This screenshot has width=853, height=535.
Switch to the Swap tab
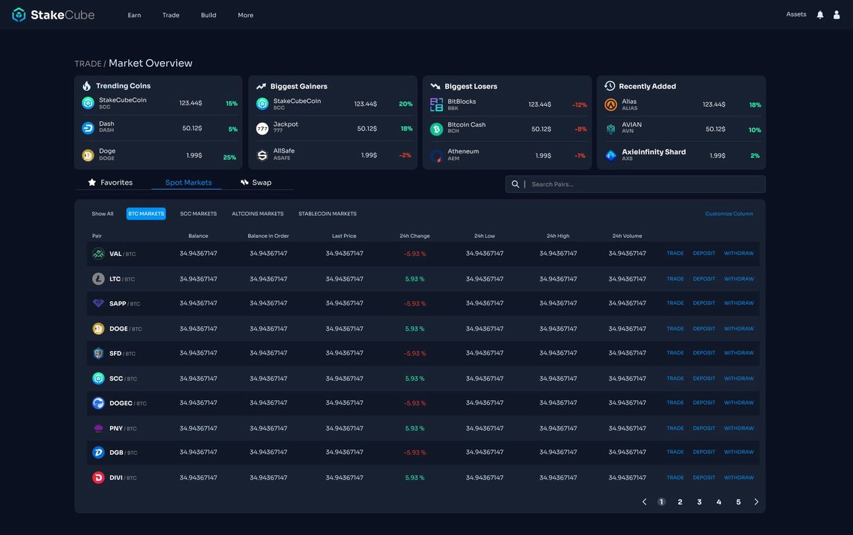tap(256, 183)
